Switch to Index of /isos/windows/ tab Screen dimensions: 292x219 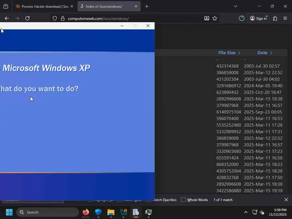click(x=109, y=7)
